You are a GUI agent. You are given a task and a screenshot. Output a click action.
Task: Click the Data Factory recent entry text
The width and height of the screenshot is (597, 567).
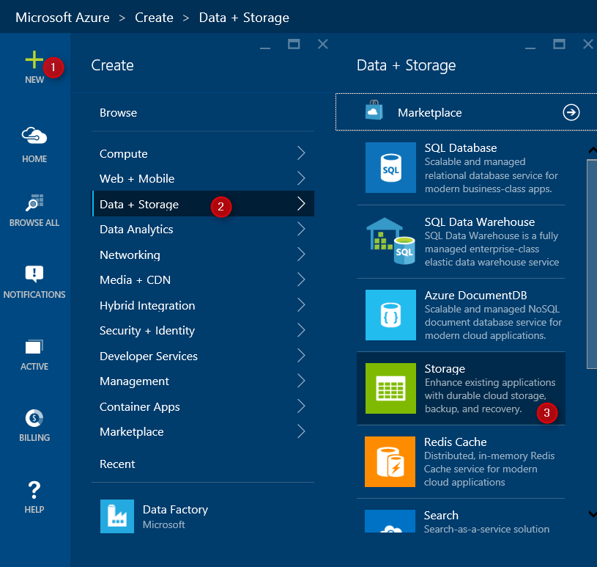coord(175,510)
